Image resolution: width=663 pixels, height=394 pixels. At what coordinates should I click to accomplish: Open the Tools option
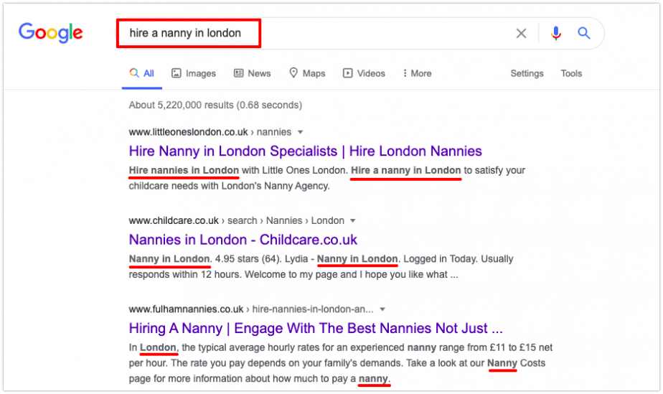pyautogui.click(x=571, y=73)
